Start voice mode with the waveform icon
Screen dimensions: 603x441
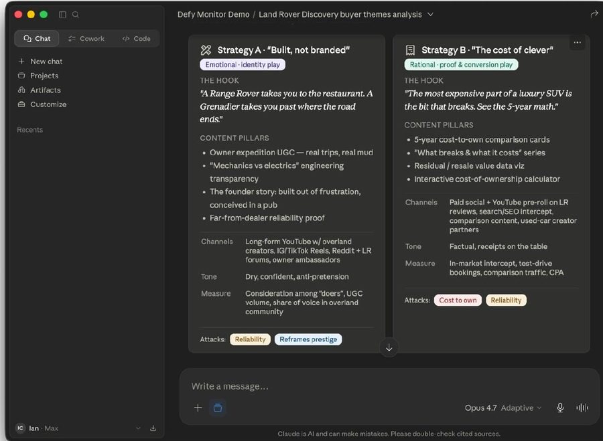coord(582,408)
